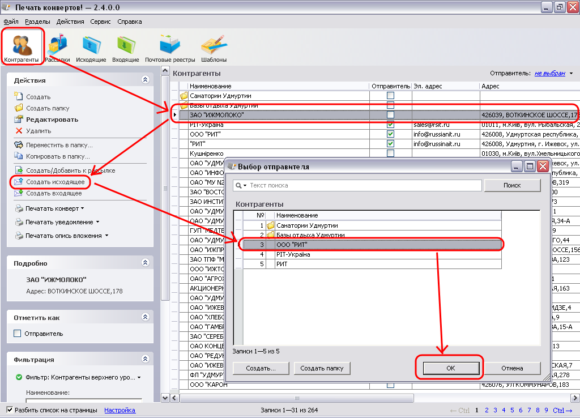580x418 pixels.
Task: Open the Шаблоны toolbar icon
Action: (214, 46)
